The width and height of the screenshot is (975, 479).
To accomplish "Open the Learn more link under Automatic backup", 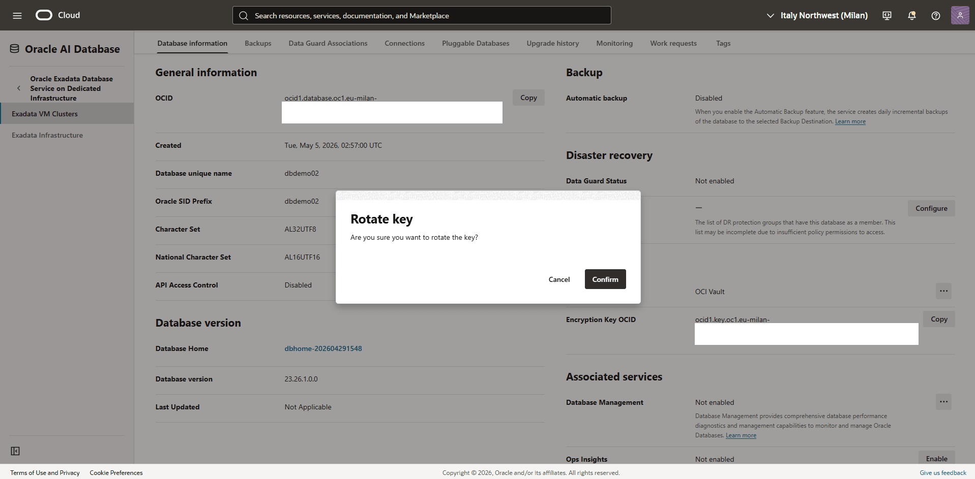I will [850, 121].
